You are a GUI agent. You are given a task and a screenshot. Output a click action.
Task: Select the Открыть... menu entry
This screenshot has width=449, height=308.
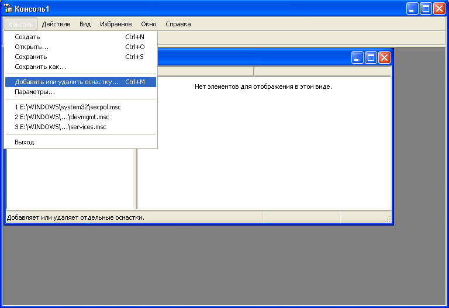(x=81, y=47)
